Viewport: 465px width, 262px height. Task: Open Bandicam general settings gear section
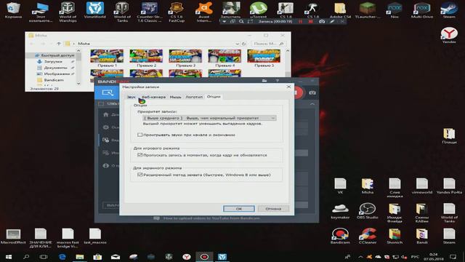point(106,127)
